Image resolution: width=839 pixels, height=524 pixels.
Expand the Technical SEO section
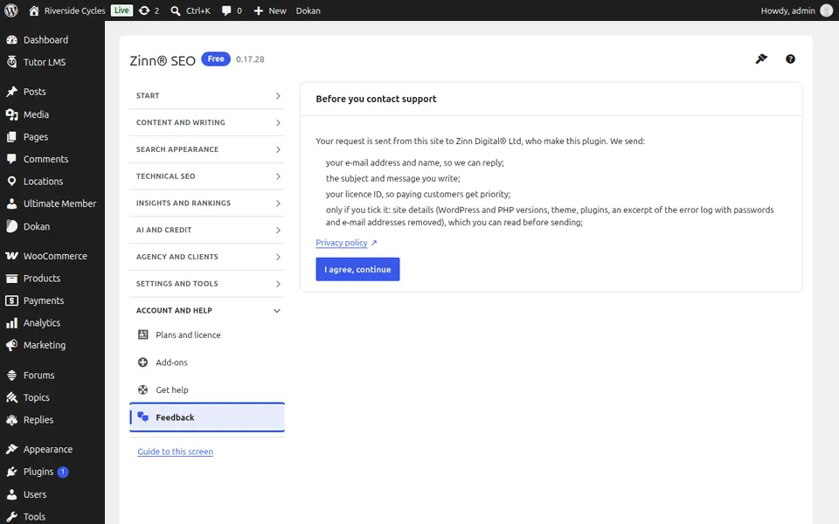tap(207, 176)
